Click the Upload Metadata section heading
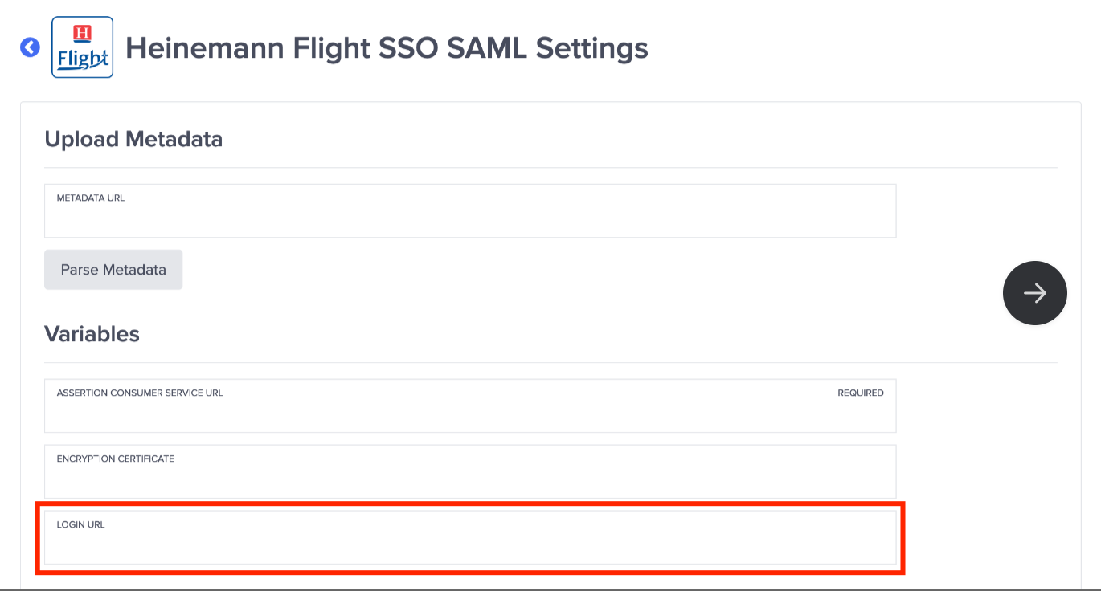1101x591 pixels. [133, 139]
